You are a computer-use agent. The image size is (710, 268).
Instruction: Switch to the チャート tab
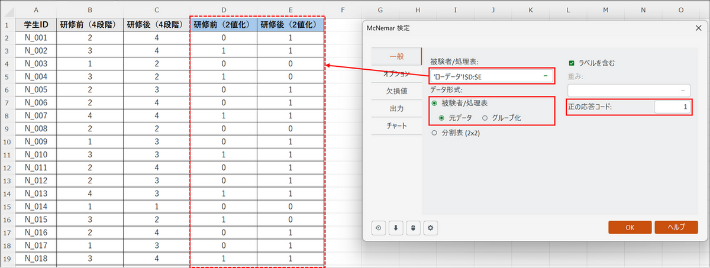pyautogui.click(x=396, y=126)
